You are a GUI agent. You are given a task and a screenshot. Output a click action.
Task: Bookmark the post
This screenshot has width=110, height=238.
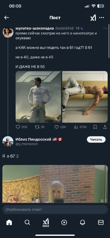click(x=95, y=127)
